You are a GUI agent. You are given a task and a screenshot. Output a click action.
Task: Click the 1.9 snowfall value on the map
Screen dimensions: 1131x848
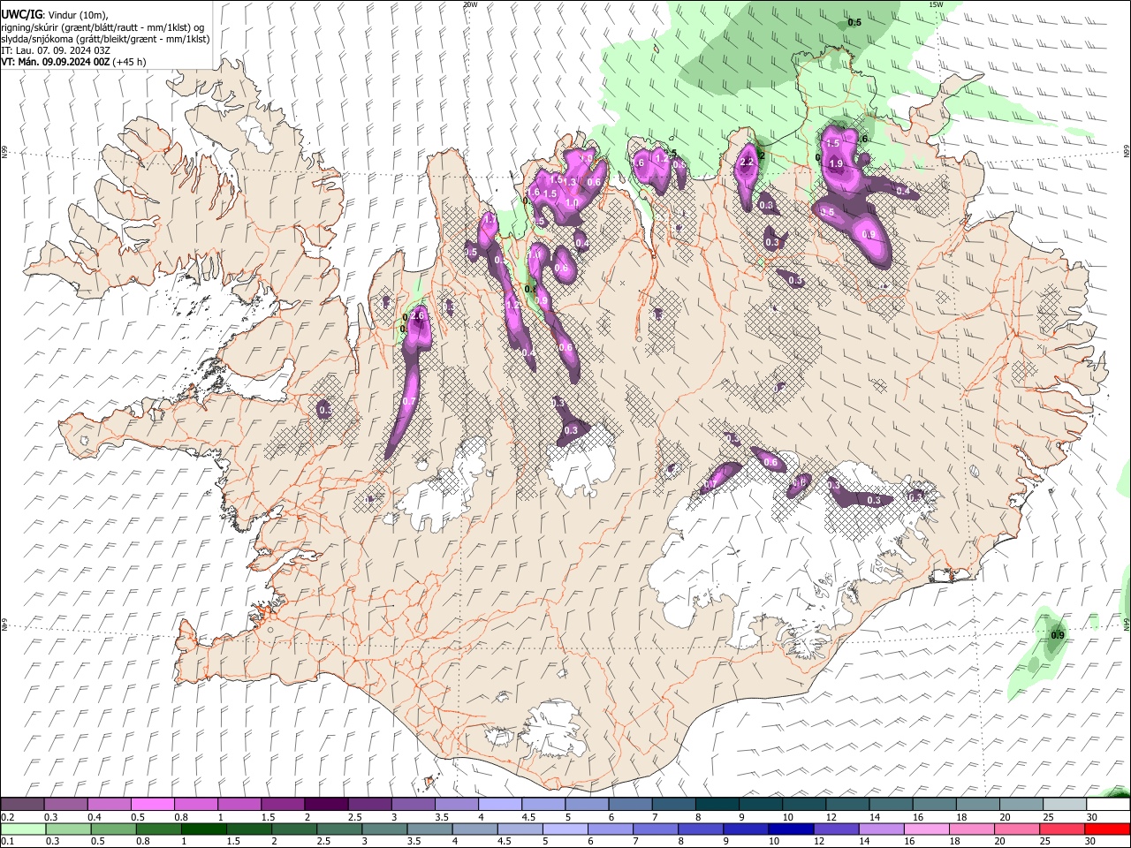click(836, 163)
